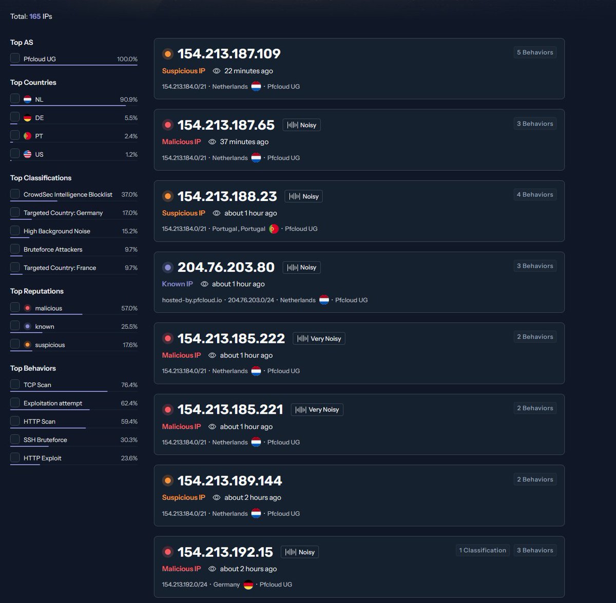Click Noisy tag on 154.213.192.15
This screenshot has width=616, height=603.
[300, 552]
